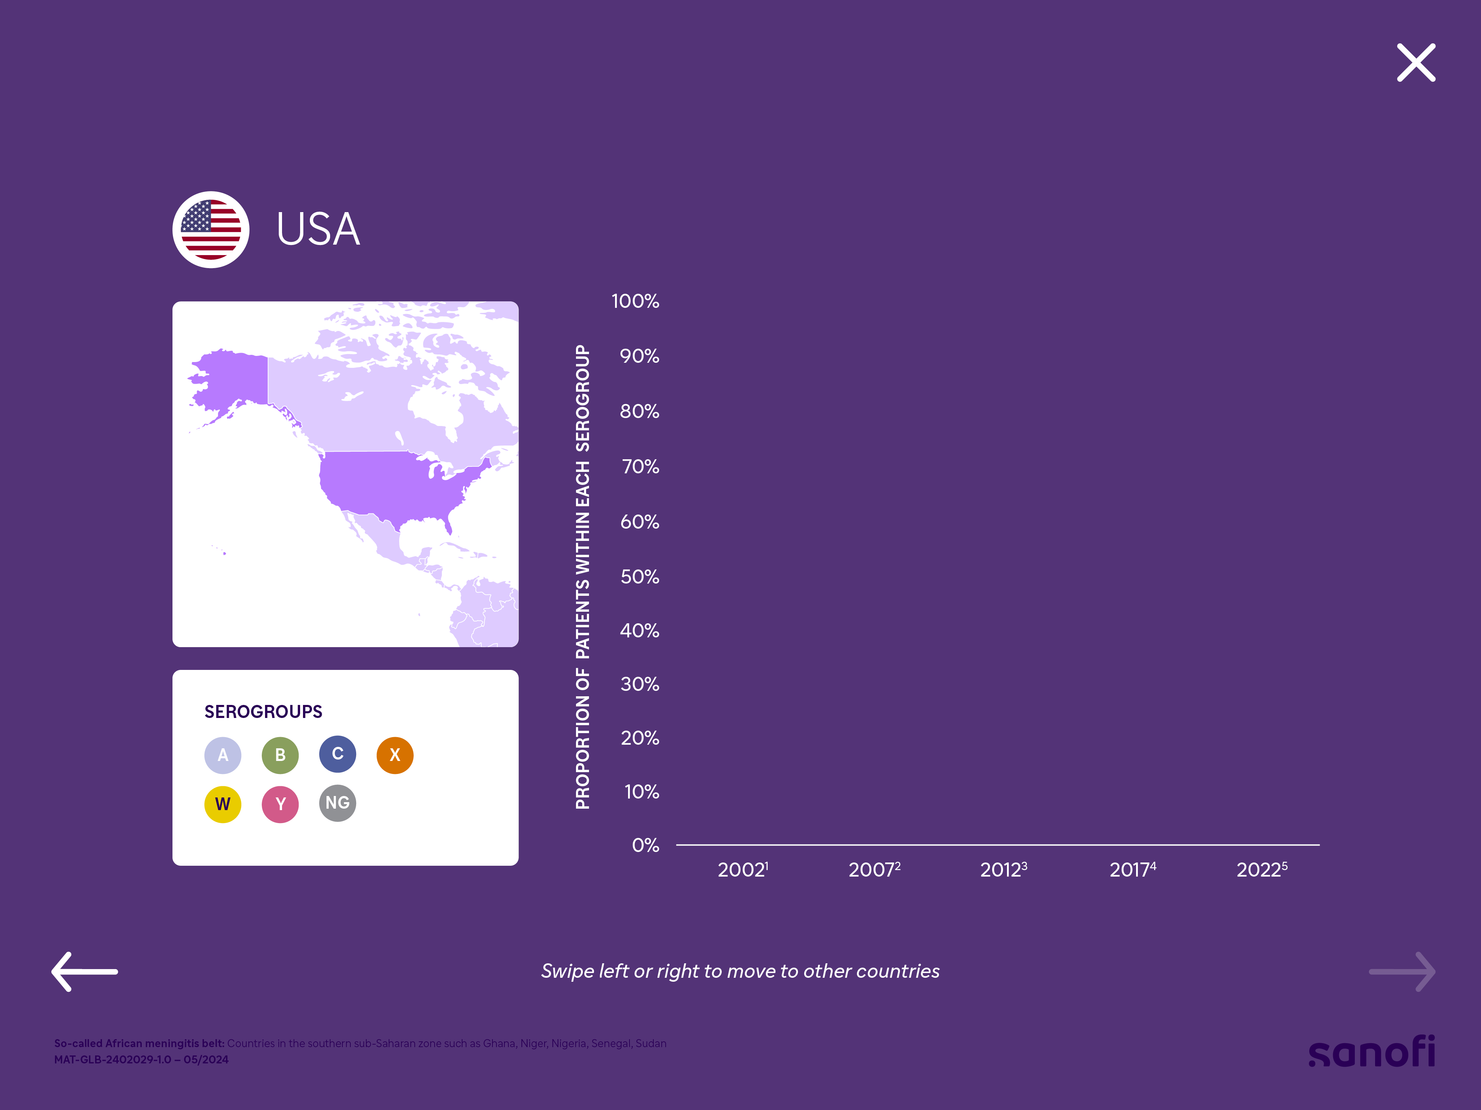This screenshot has width=1481, height=1110.
Task: Toggle serogroup A in the legend
Action: pos(223,755)
